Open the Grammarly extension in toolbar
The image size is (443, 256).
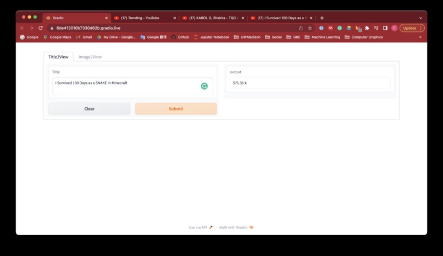point(340,28)
